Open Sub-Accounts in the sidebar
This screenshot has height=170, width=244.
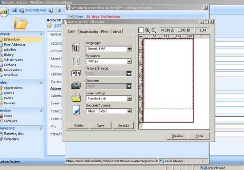tap(13, 60)
